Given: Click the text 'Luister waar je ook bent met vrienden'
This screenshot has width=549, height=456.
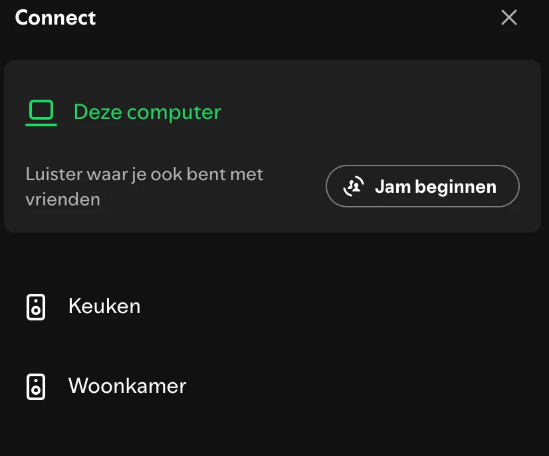Looking at the screenshot, I should tap(144, 187).
